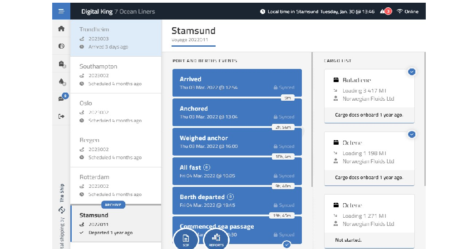Open the Octene 1 271 MT Not started card
Image resolution: width=453 pixels, height=249 pixels.
(x=369, y=221)
